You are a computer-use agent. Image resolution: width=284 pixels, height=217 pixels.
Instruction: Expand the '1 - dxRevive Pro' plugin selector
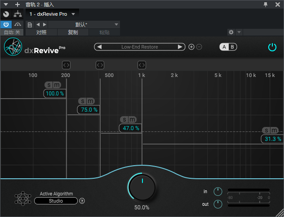[x=52, y=14]
